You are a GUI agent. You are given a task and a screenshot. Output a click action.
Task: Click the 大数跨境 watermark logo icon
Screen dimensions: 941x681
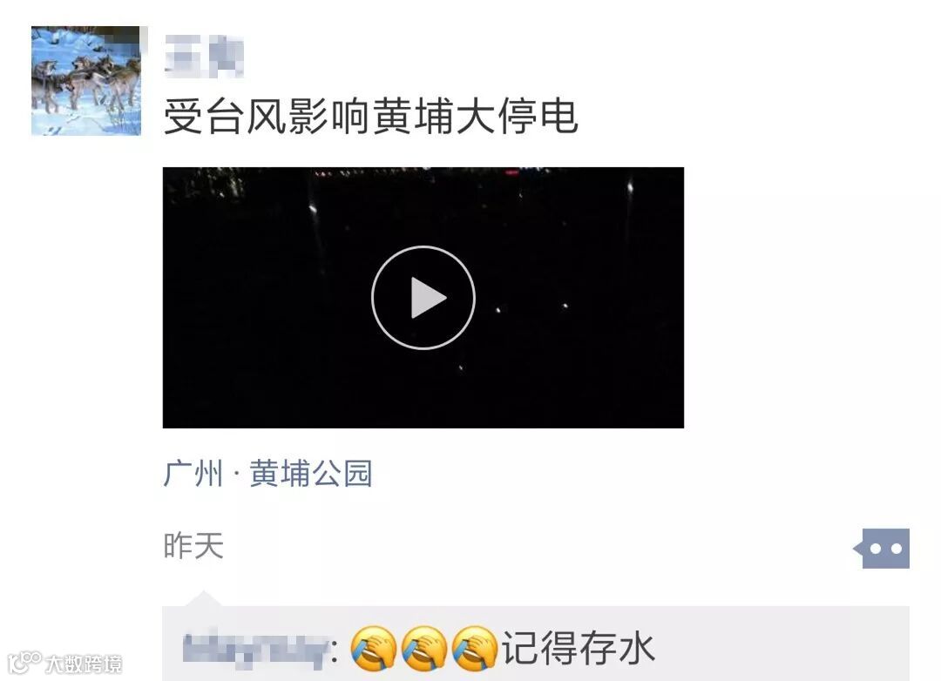(x=24, y=663)
